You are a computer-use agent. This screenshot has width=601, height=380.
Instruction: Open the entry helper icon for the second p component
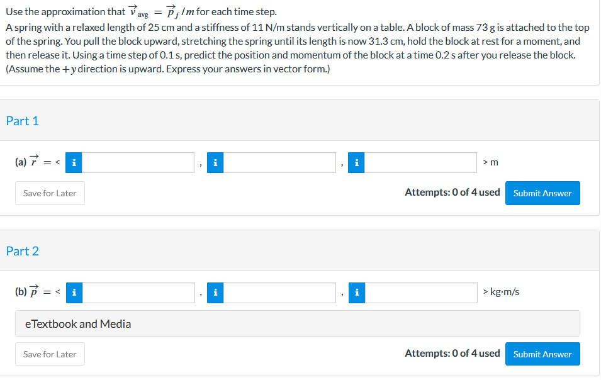(215, 292)
